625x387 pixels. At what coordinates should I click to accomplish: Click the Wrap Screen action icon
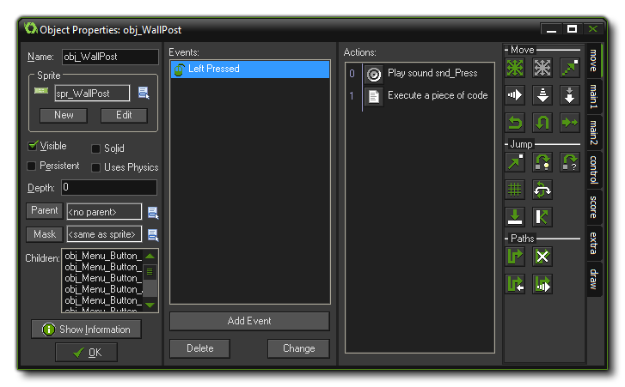[542, 190]
